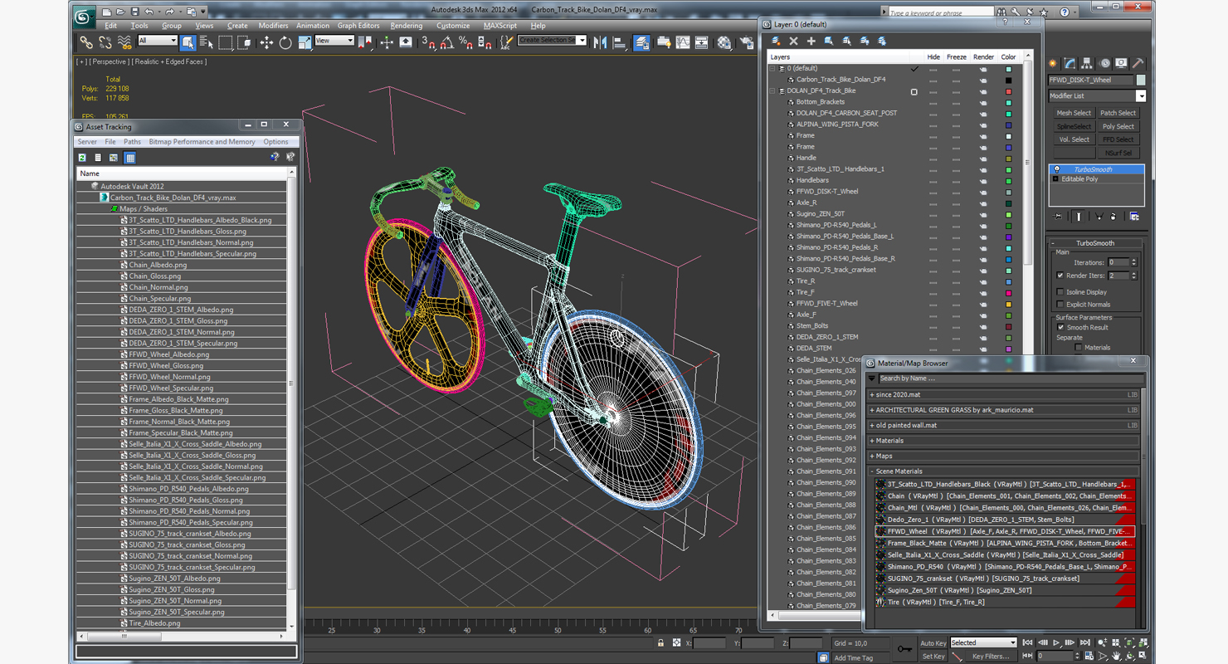This screenshot has width=1228, height=664.
Task: Collapse Scene Materials group
Action: click(872, 471)
